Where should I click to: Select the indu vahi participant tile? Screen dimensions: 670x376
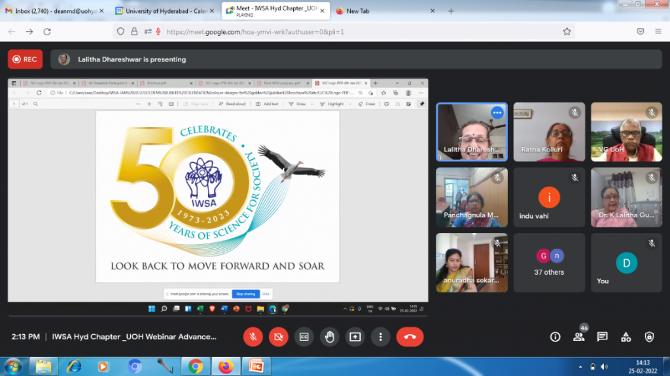click(549, 197)
